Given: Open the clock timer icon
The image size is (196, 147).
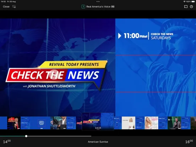Looking at the screenshot, I should coord(191,7).
